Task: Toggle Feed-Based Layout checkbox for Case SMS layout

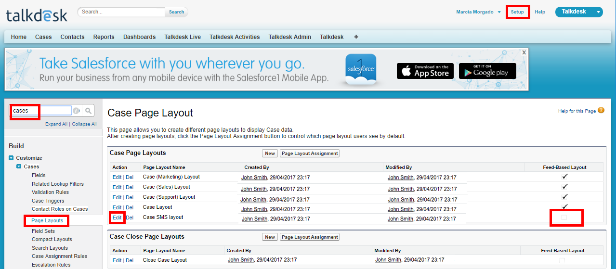Action: (564, 218)
